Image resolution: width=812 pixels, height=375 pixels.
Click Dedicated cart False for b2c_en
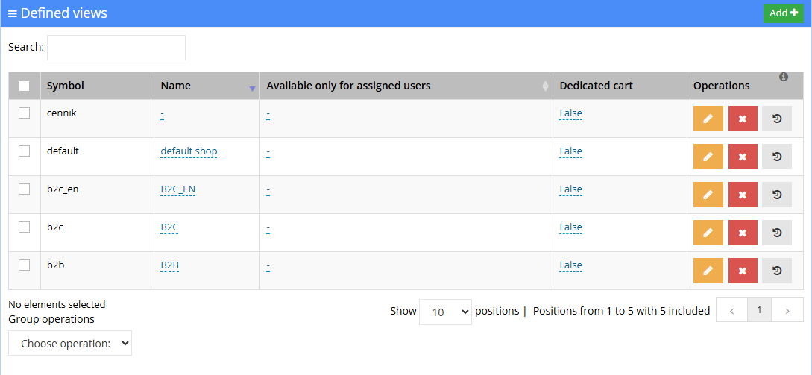(570, 189)
